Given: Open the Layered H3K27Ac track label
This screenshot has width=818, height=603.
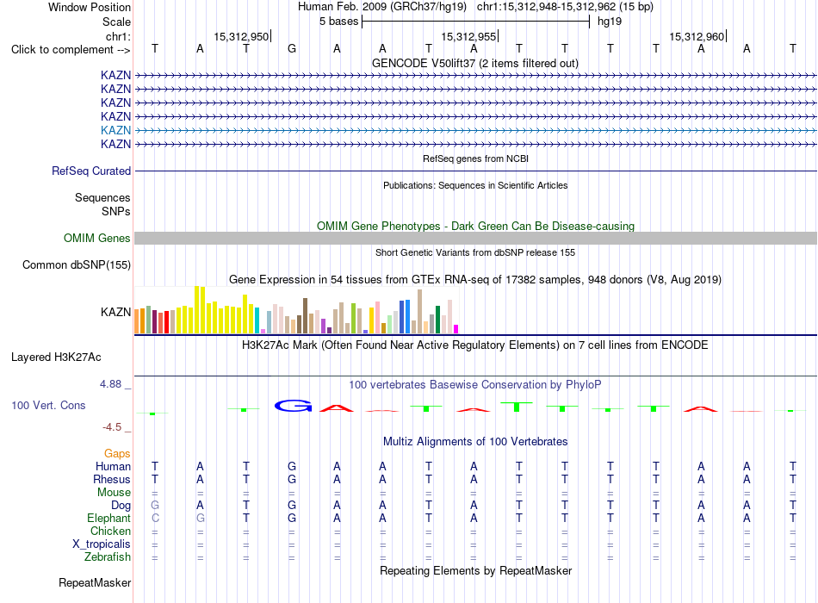Looking at the screenshot, I should pos(56,357).
